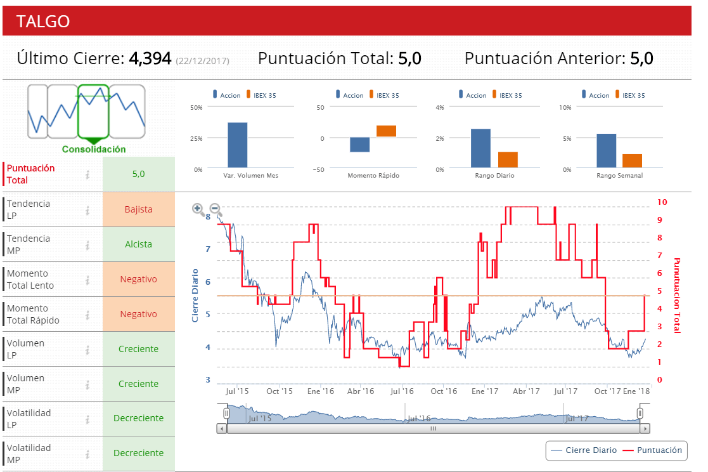This screenshot has height=472, width=708.
Task: Click the Bajista value for Tendencia LP
Action: tap(139, 209)
